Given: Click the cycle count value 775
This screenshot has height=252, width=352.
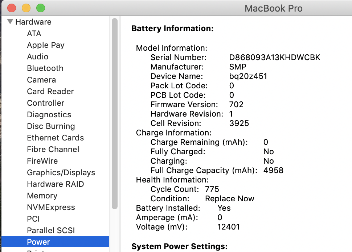Looking at the screenshot, I should (x=212, y=189).
